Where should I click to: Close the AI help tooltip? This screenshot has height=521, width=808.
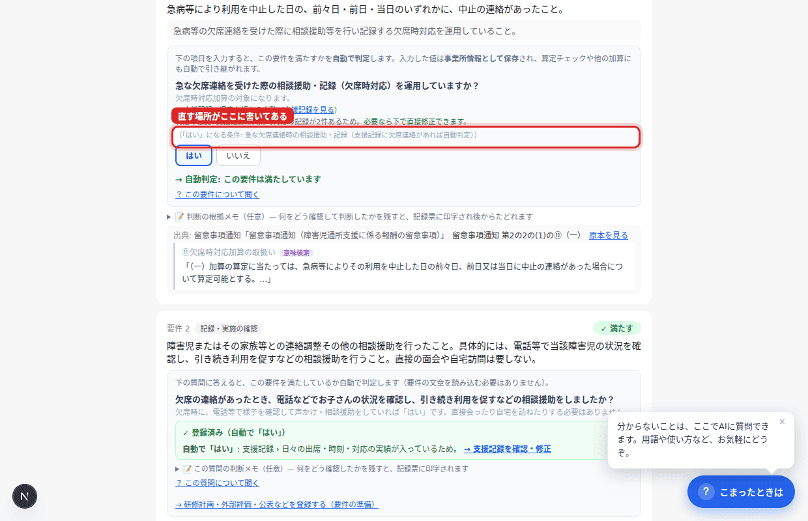pos(782,421)
